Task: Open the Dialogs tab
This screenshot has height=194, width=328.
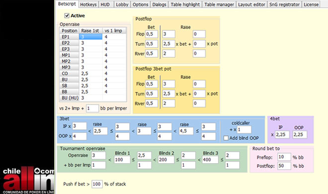Action: (x=159, y=4)
